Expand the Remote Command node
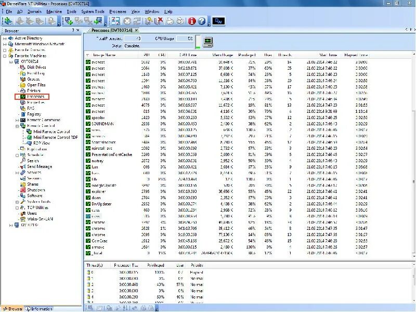This screenshot has height=312, width=416. pos(17,120)
